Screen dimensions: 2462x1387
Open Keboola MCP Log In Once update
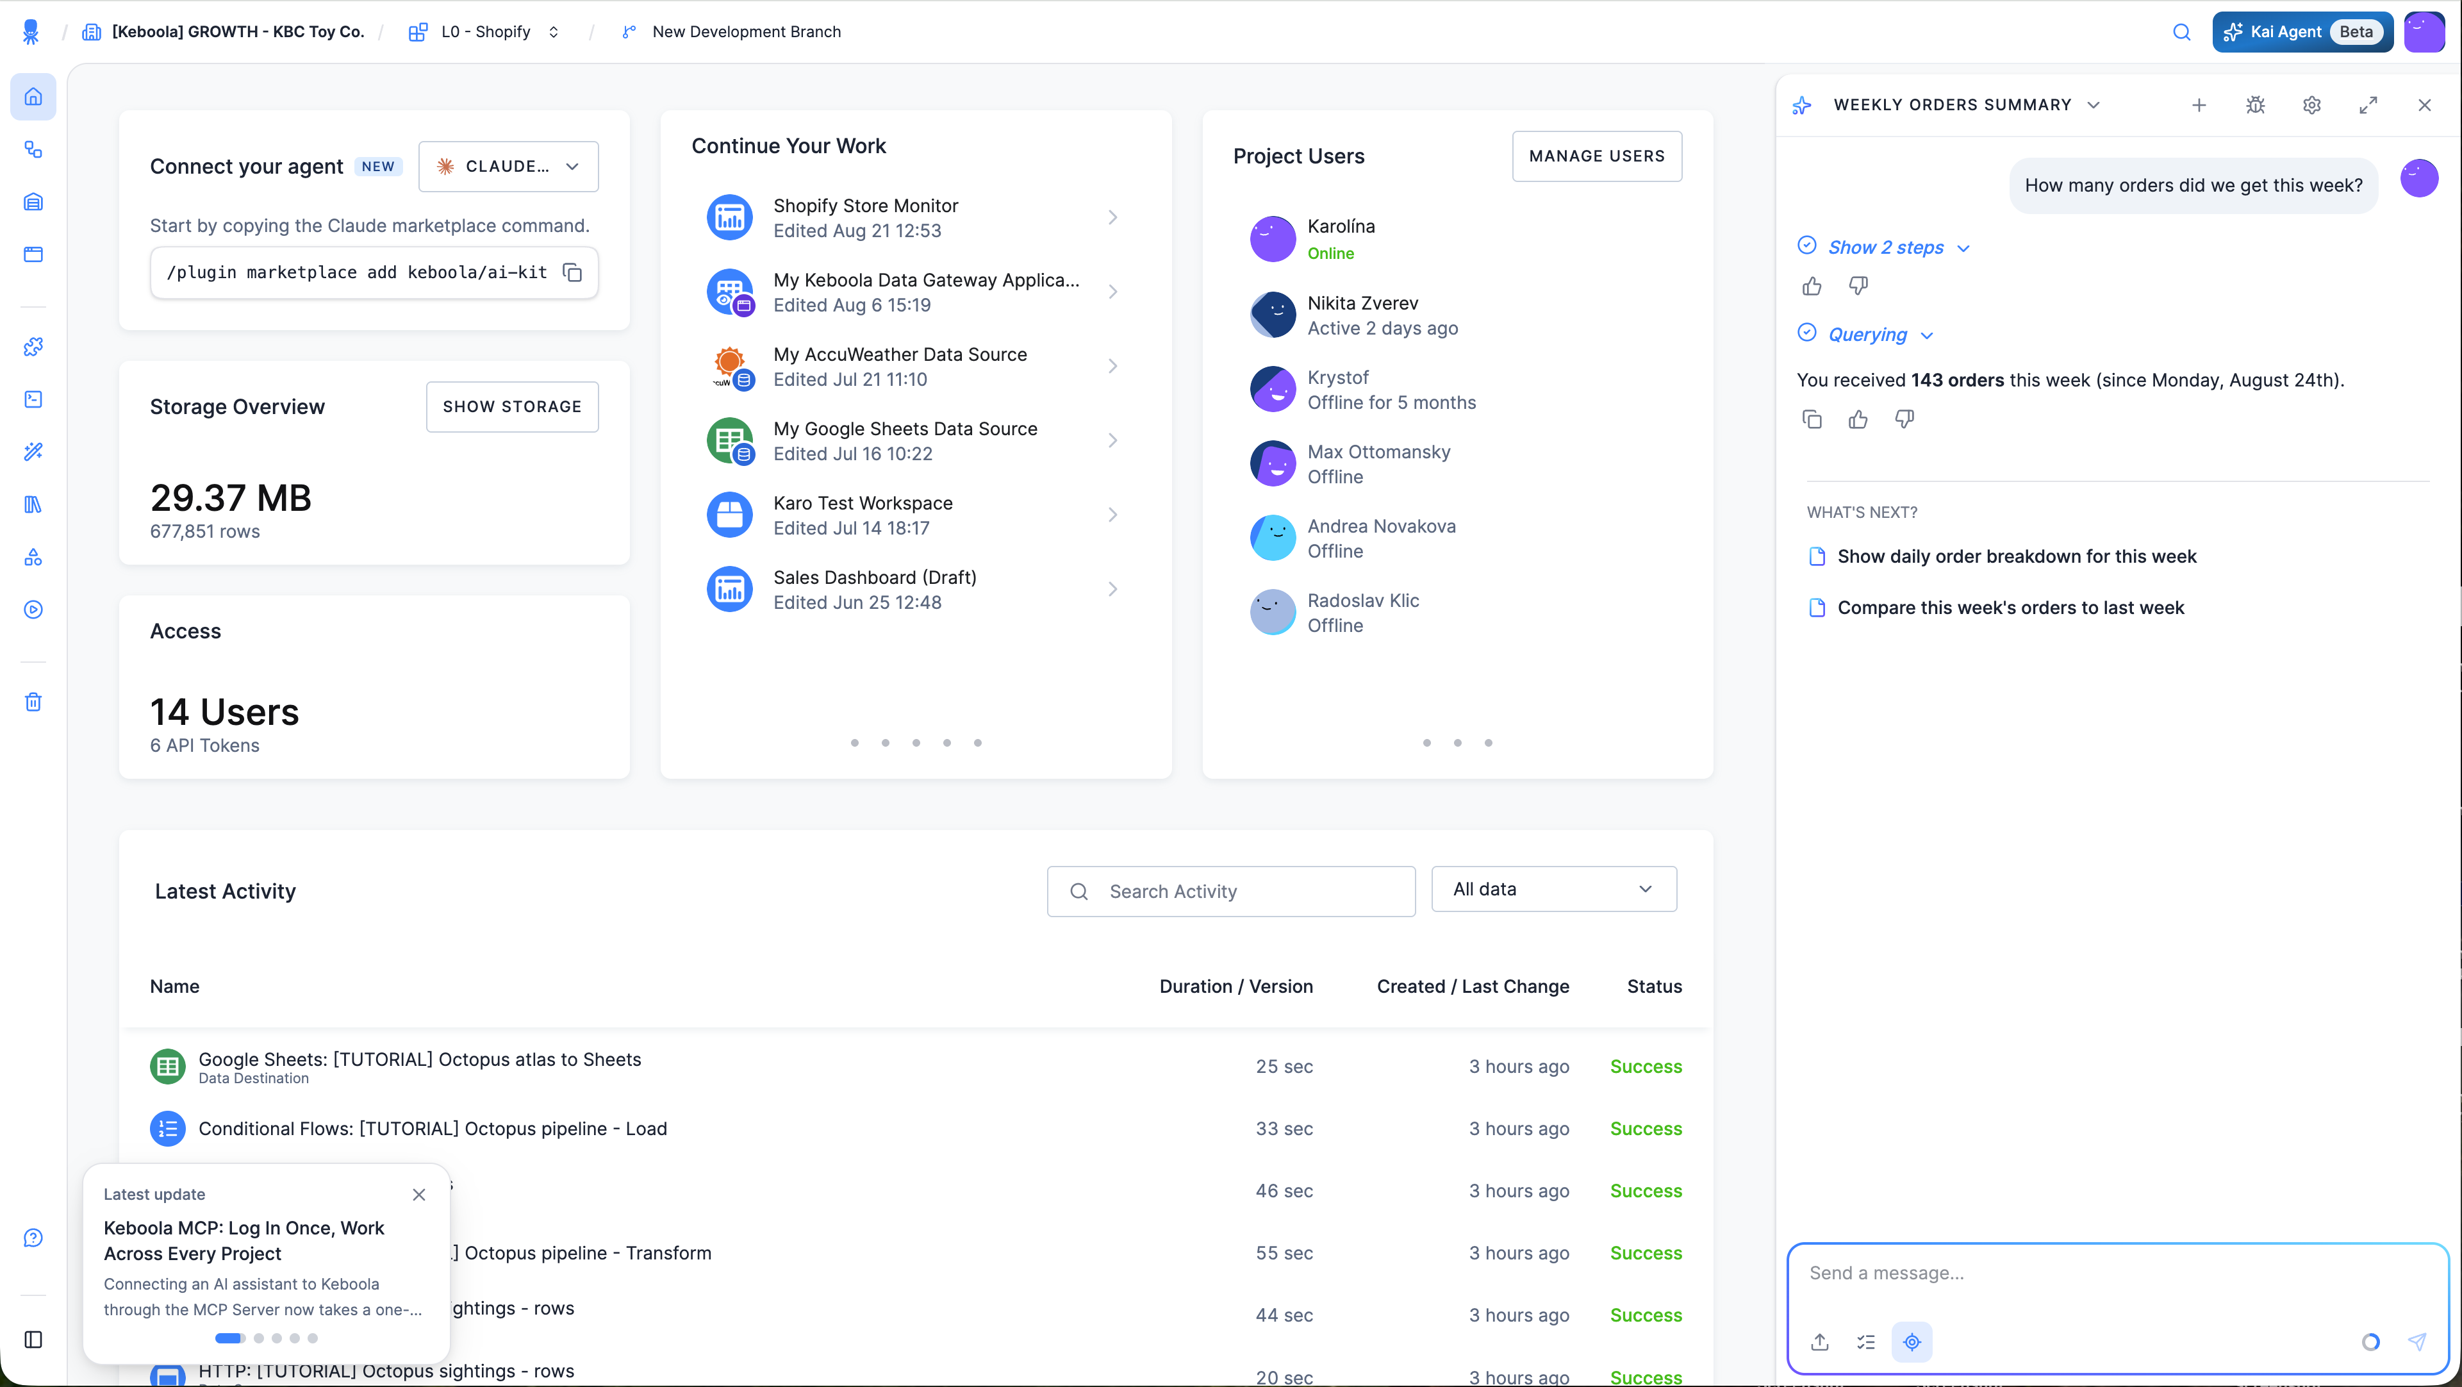[x=244, y=1241]
